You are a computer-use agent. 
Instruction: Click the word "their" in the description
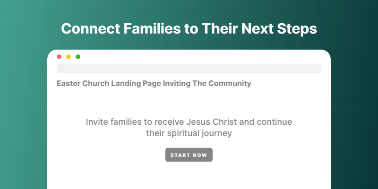click(155, 133)
